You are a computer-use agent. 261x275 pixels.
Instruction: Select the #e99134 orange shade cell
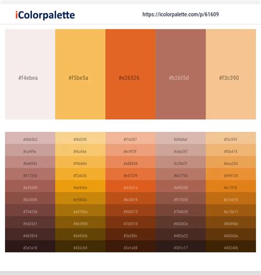tap(231, 174)
